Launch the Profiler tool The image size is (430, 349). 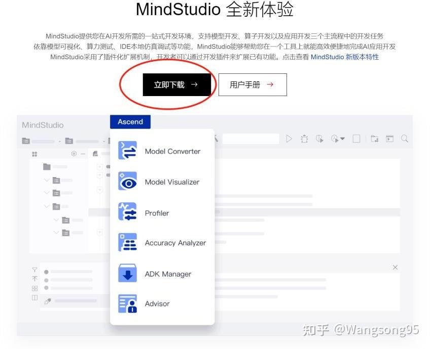click(157, 213)
